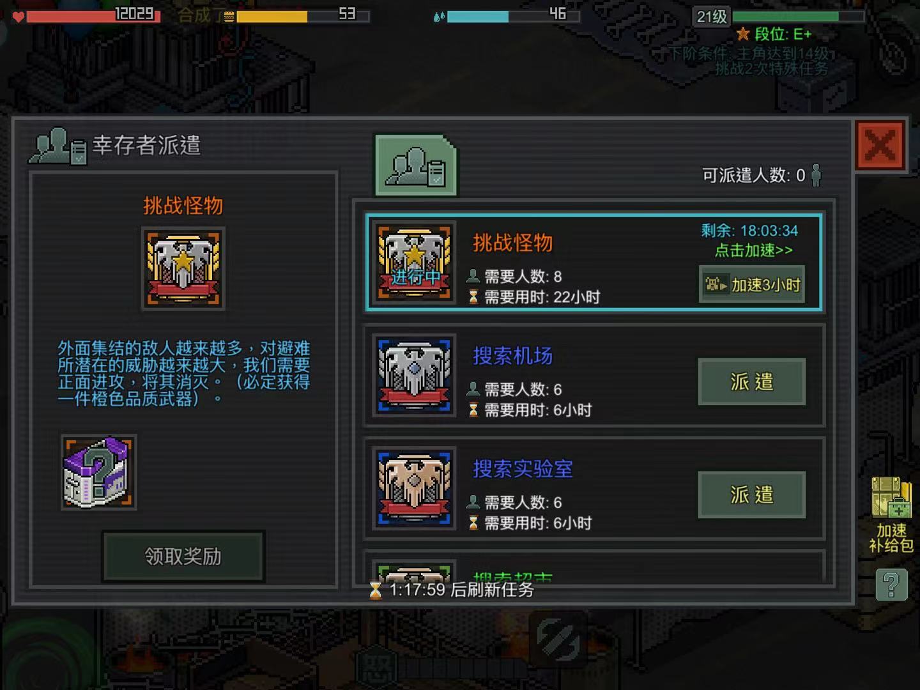The image size is (920, 690).
Task: Click the 领取奖励 claim reward button
Action: tap(183, 556)
